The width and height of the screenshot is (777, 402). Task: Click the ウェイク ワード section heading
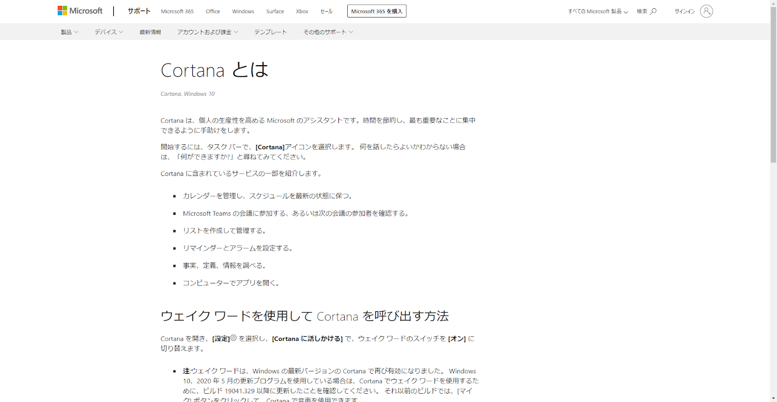(x=304, y=316)
